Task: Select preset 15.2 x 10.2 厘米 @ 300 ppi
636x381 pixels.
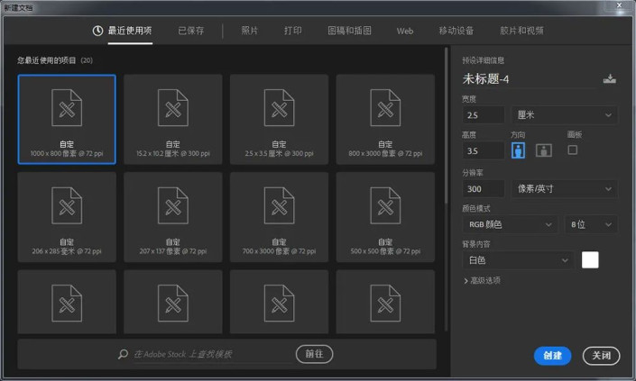Action: click(173, 120)
